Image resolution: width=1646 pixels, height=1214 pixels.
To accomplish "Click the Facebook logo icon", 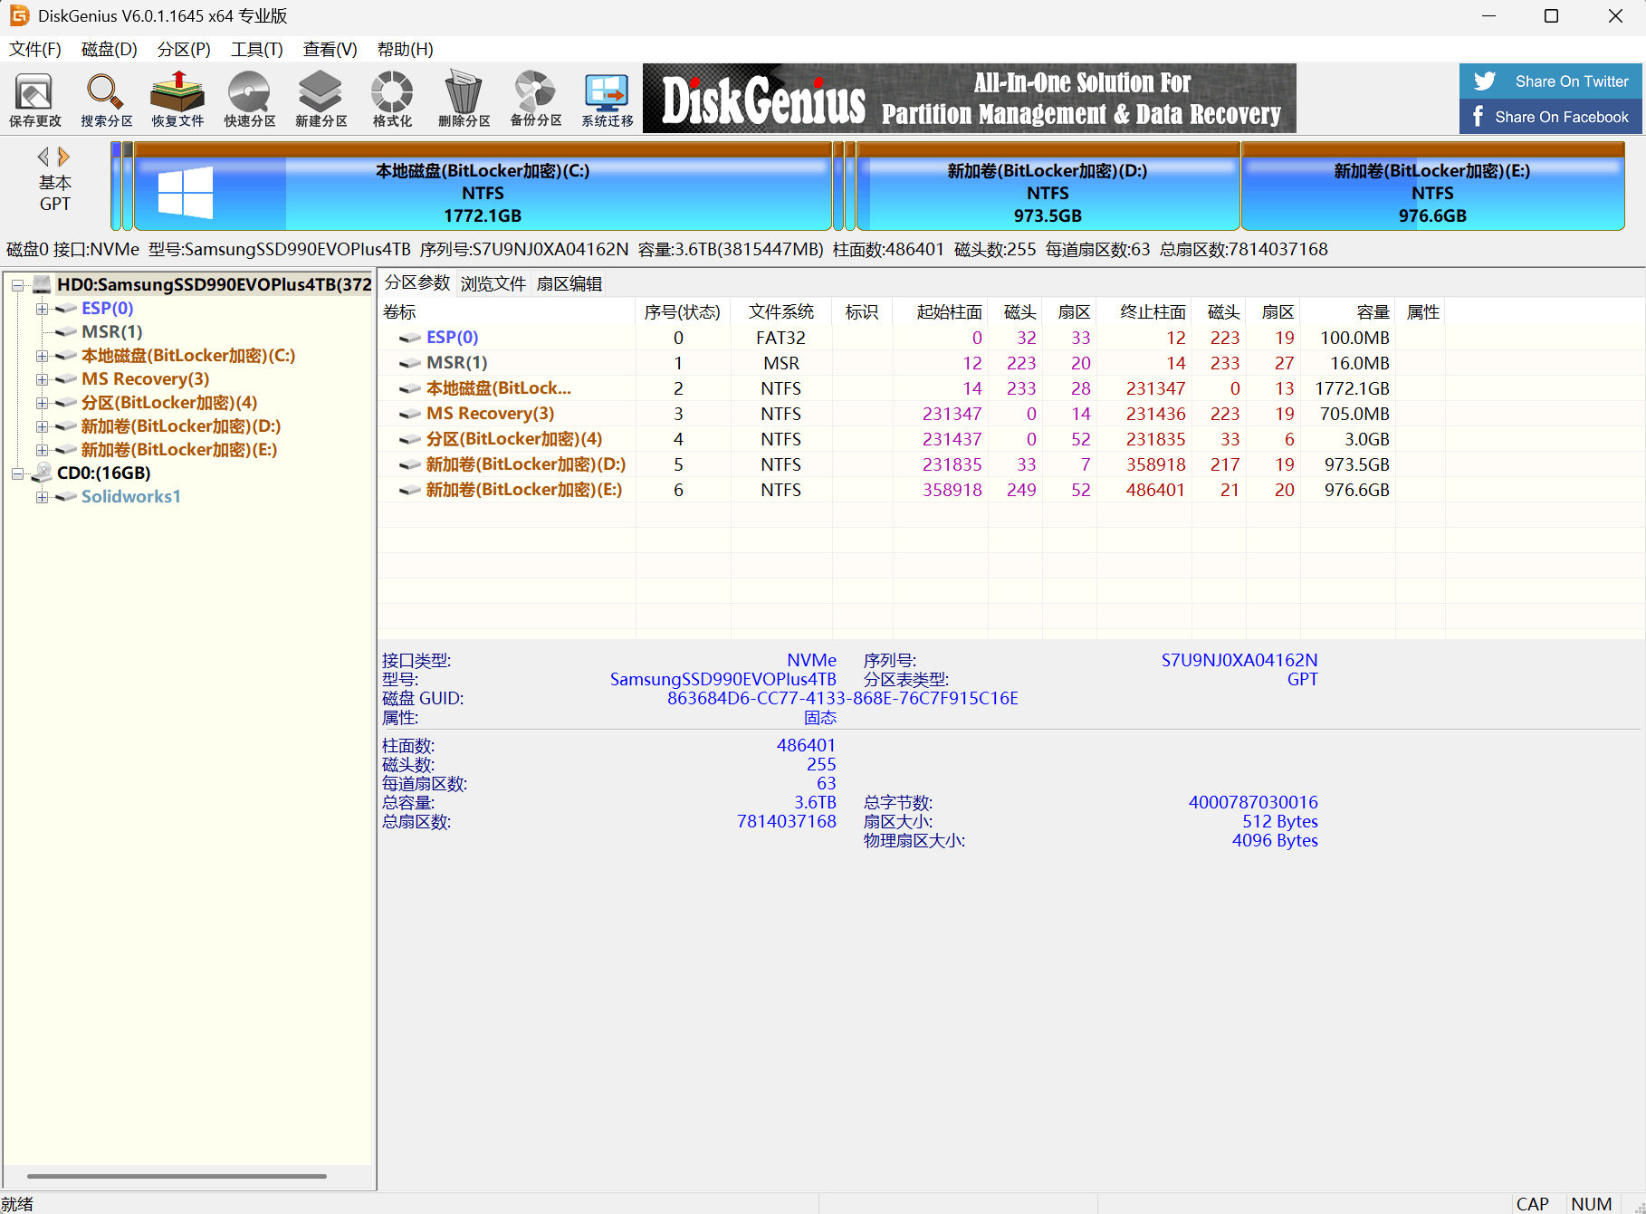I will (x=1478, y=117).
